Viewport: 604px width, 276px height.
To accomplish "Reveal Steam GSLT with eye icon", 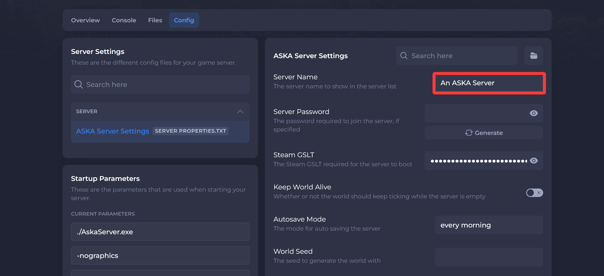I will tap(534, 161).
